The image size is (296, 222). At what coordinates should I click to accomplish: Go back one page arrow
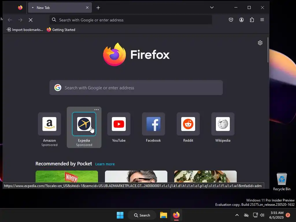pyautogui.click(x=10, y=20)
